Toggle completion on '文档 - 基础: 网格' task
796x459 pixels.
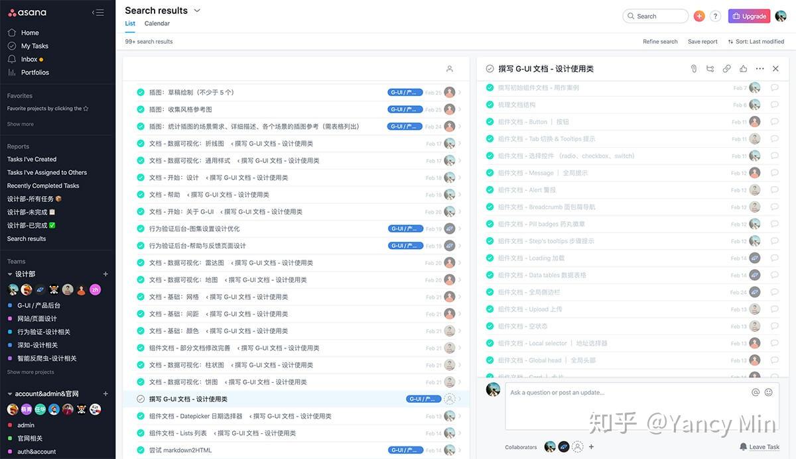tap(141, 297)
